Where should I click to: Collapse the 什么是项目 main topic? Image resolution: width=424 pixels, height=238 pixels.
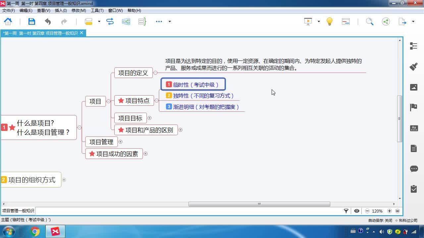[79, 128]
